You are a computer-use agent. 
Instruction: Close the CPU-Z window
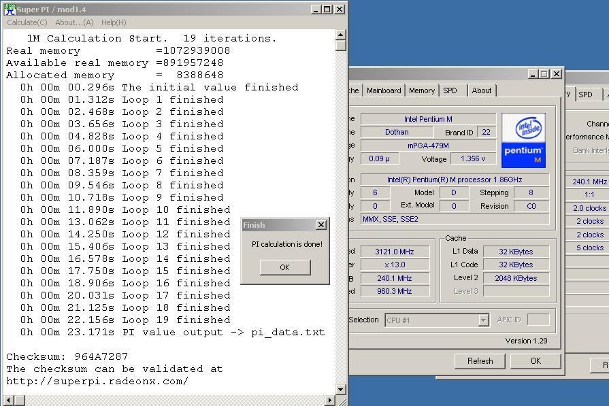pos(557,73)
